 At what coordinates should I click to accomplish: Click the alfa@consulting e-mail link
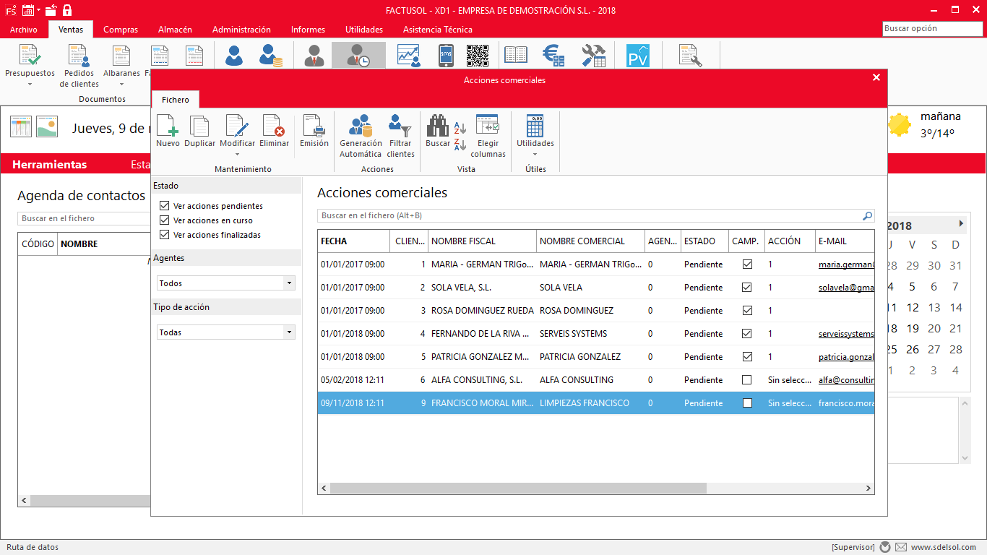pyautogui.click(x=846, y=380)
